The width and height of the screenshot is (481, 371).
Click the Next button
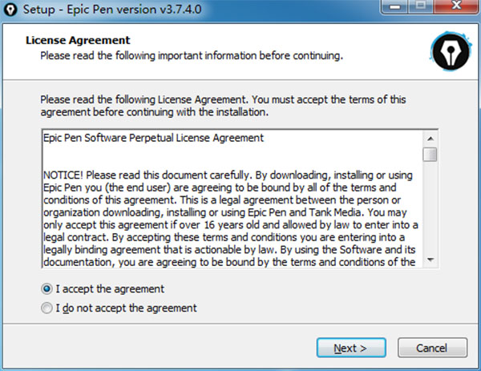tap(350, 348)
